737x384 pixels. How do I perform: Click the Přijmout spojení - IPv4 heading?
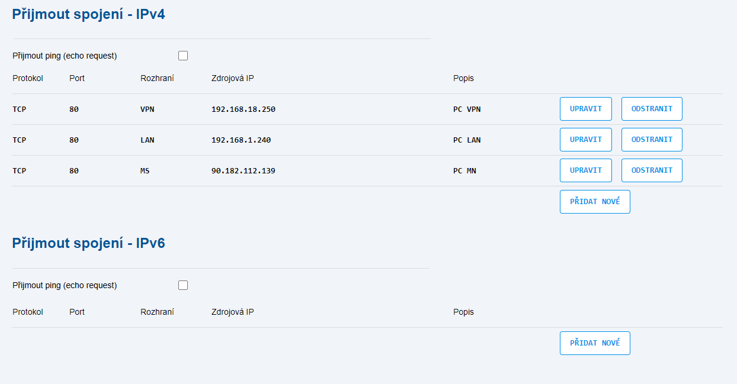[88, 14]
